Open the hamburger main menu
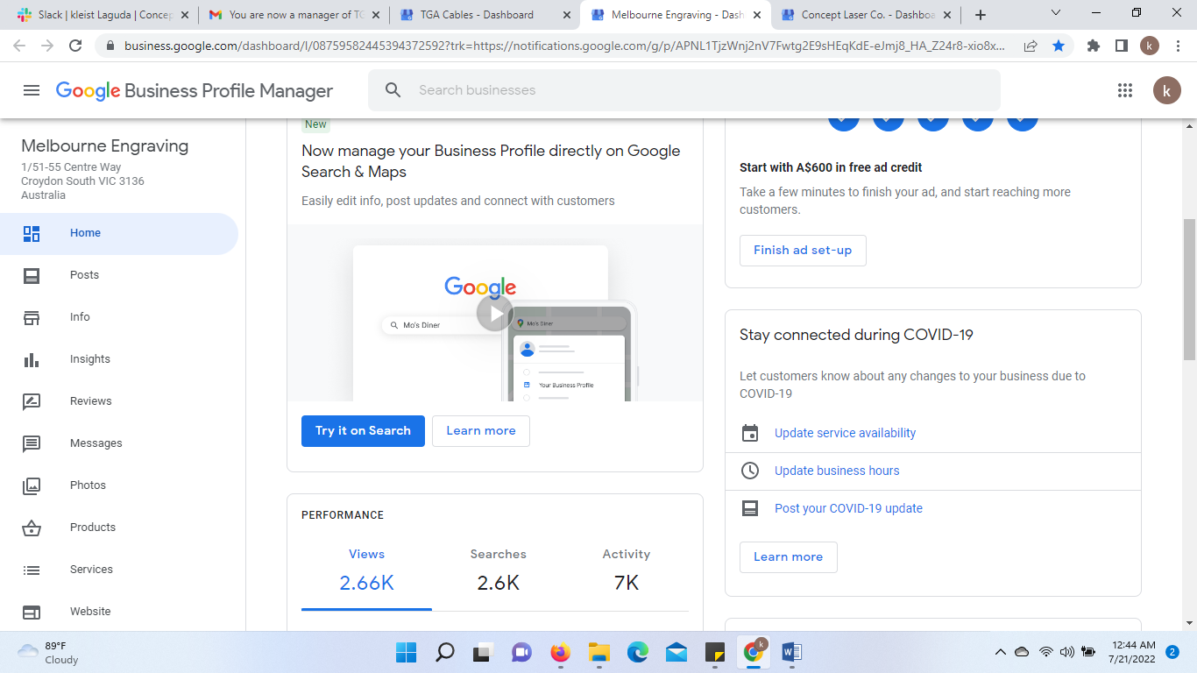The height and width of the screenshot is (673, 1197). click(x=32, y=90)
